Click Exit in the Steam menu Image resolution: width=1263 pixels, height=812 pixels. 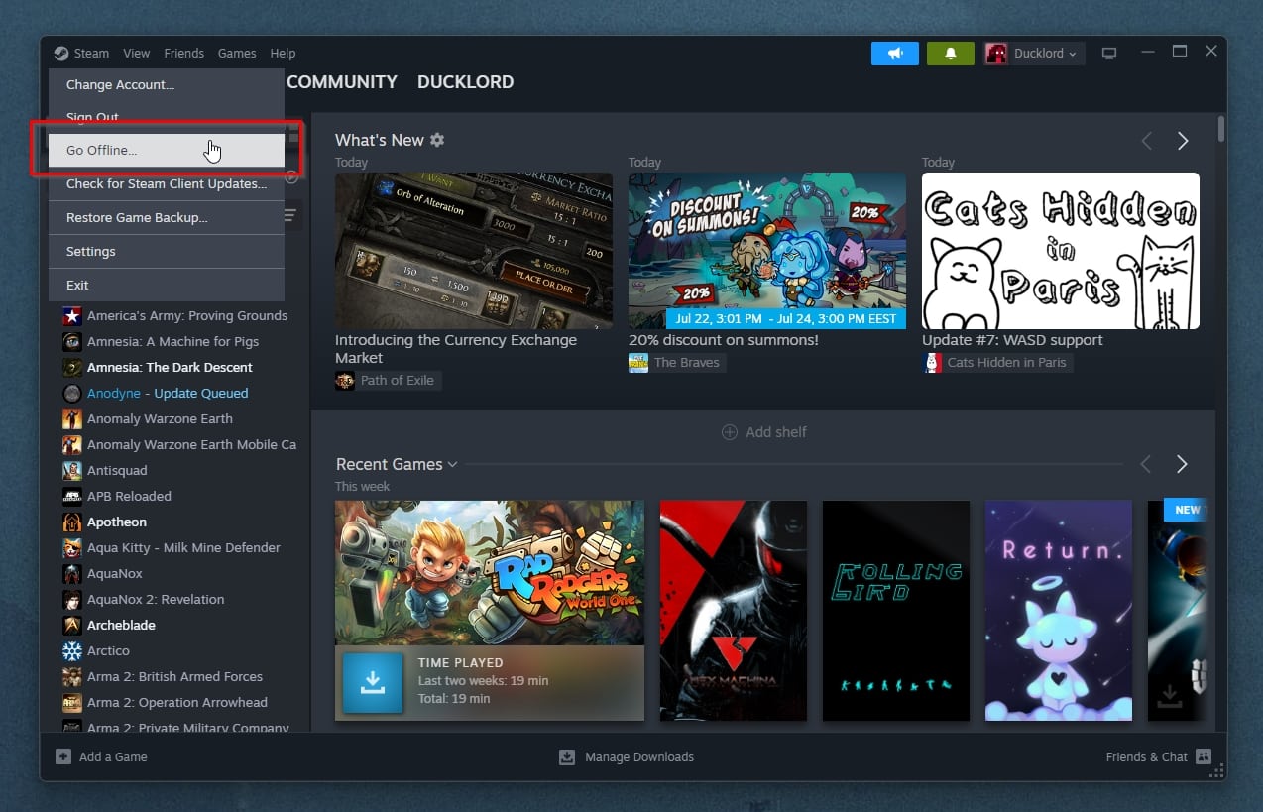167,285
